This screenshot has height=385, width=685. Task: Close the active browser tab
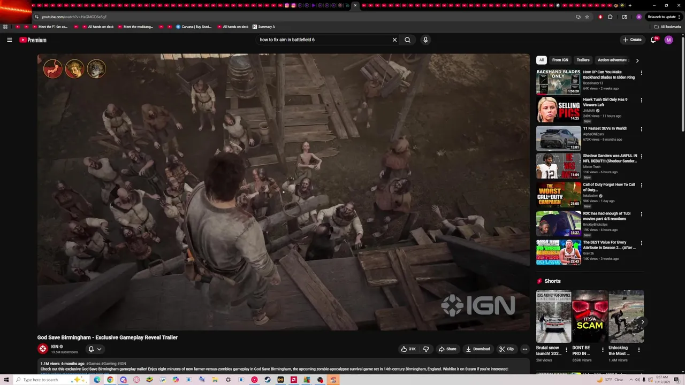tap(355, 5)
